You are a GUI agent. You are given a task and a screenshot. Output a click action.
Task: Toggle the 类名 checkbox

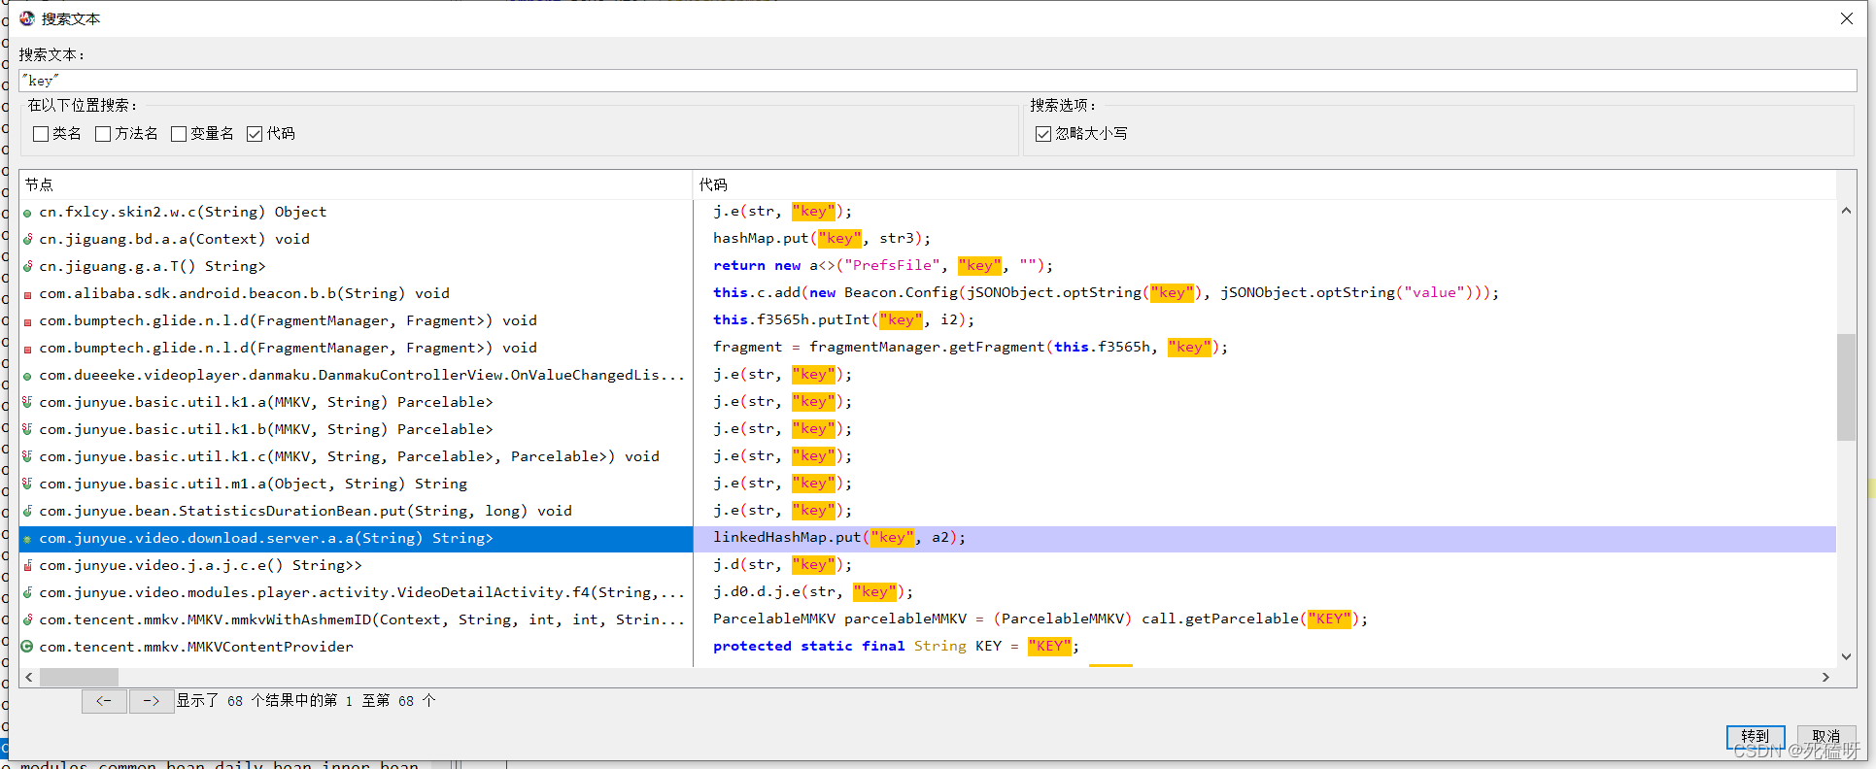click(x=41, y=134)
